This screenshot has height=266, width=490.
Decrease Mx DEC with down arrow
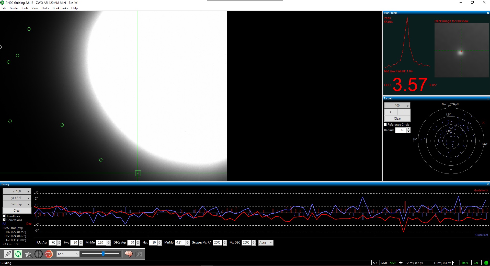254,244
